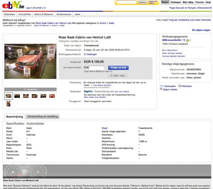
Task: Open the Immobiliën menu
Action: (x=25, y=14)
